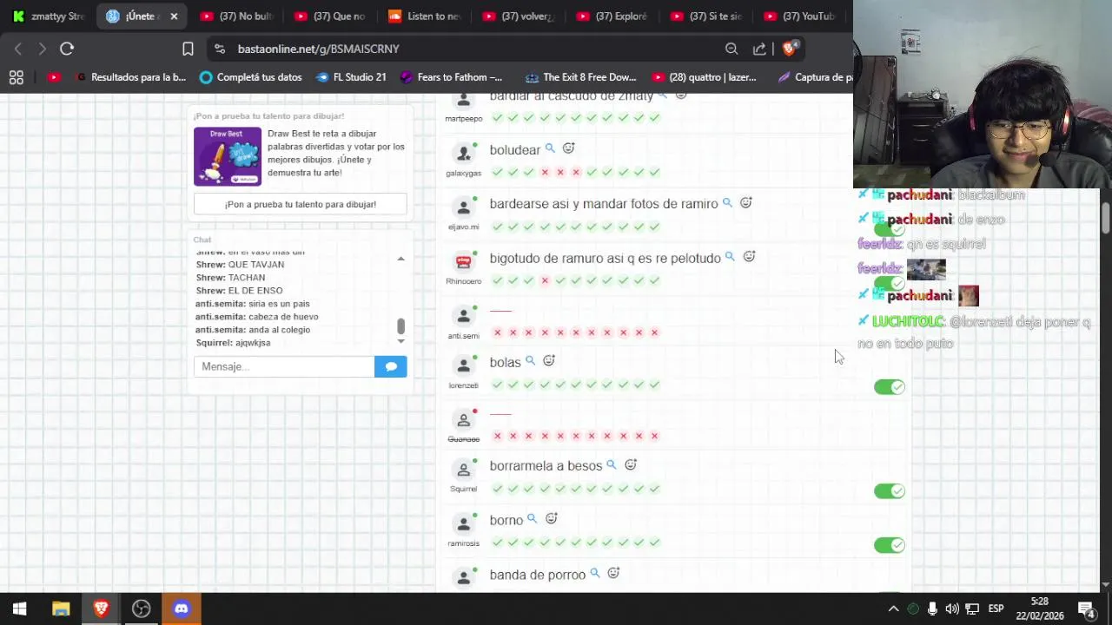Open the notification center in taskbar
The width and height of the screenshot is (1112, 625).
[1085, 609]
